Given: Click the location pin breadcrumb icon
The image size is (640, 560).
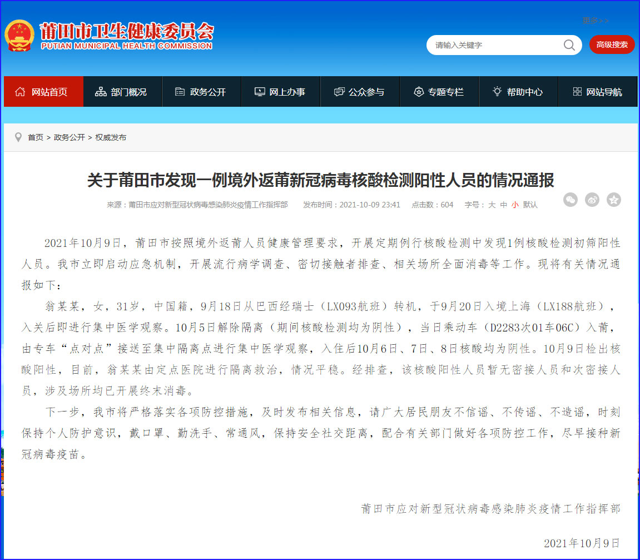Looking at the screenshot, I should 18,137.
